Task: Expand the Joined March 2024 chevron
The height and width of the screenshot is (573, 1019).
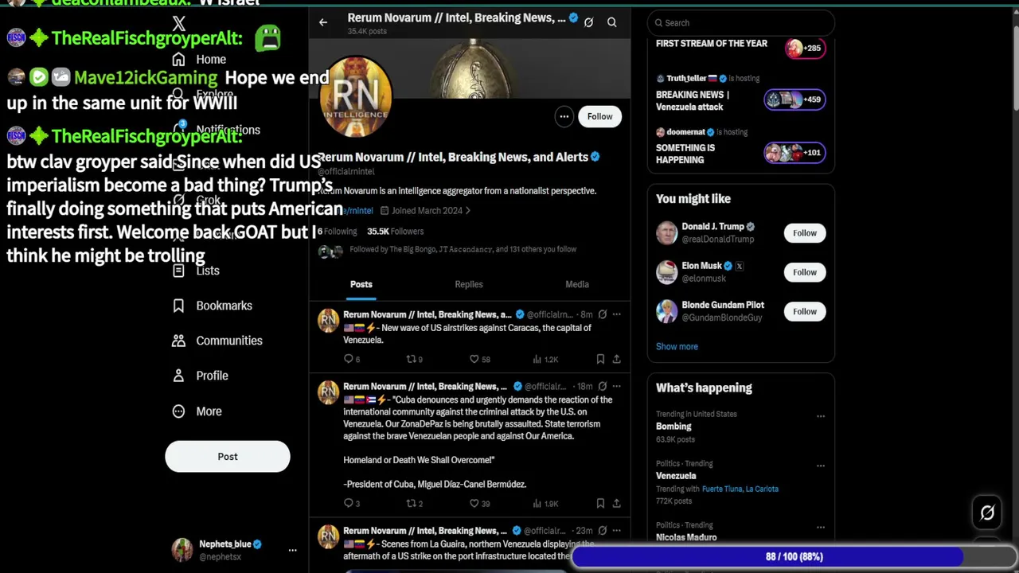Action: (x=468, y=211)
